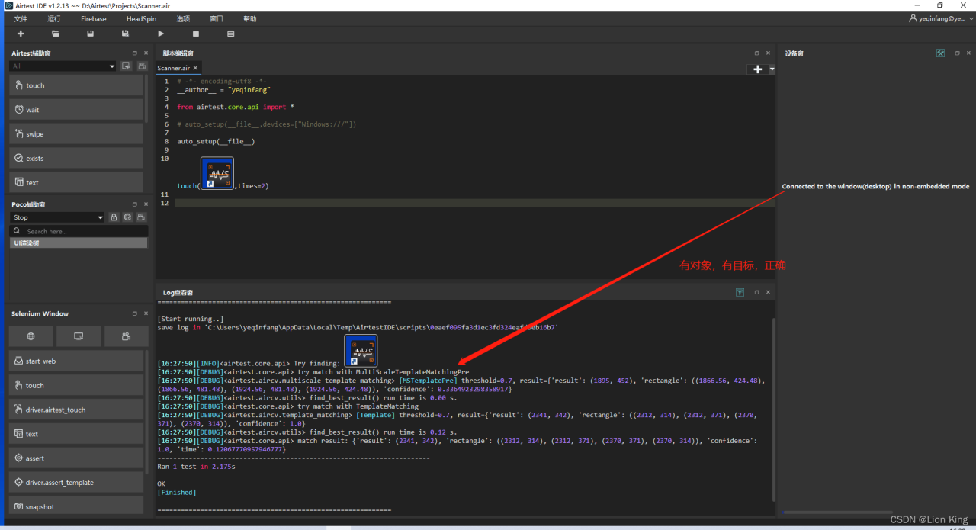Open the 运行 menu
Image resolution: width=976 pixels, height=530 pixels.
pos(54,18)
